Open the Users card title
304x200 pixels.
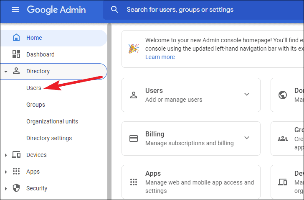pos(154,90)
